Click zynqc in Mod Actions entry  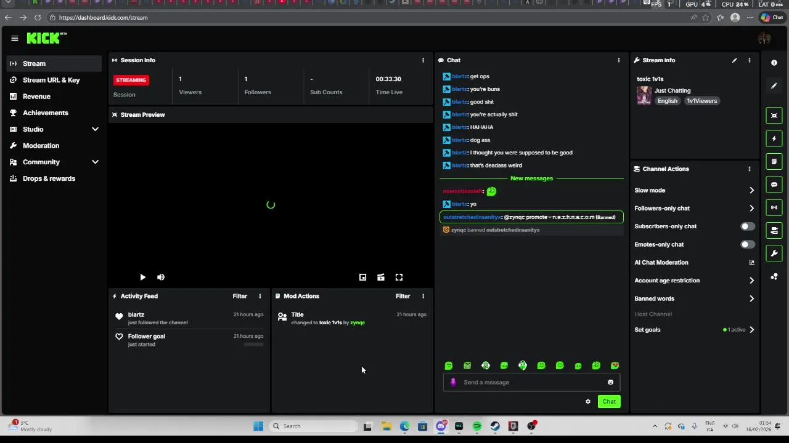[x=358, y=323]
